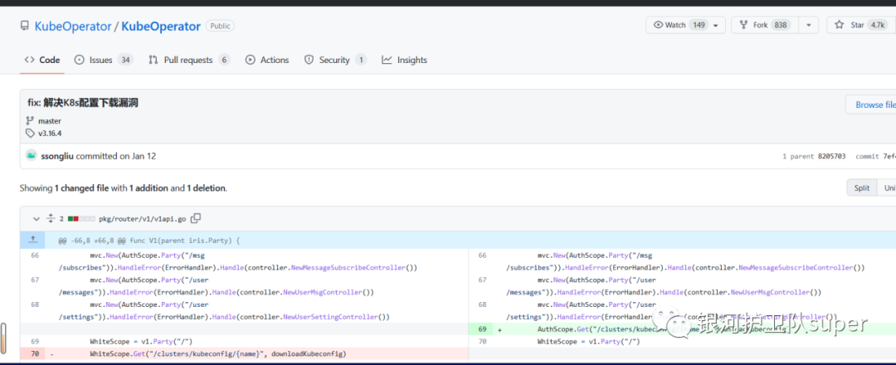Click the branch icon beside master
This screenshot has width=896, height=365.
click(x=30, y=121)
